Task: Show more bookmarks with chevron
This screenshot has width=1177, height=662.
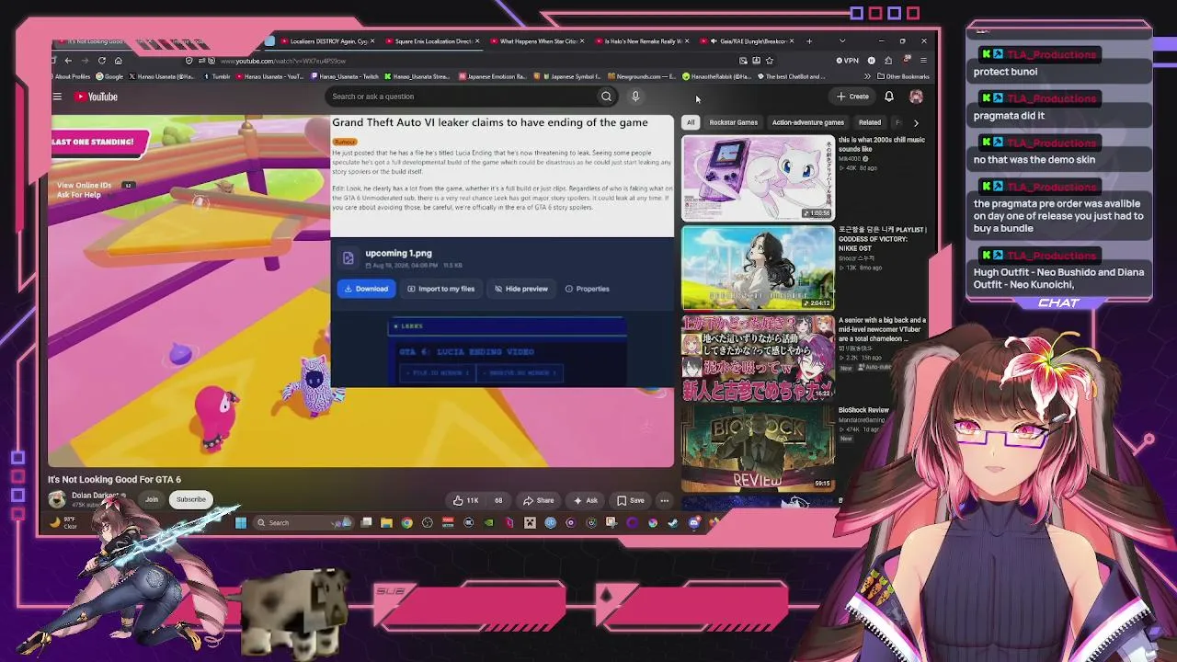Action: 869,76
